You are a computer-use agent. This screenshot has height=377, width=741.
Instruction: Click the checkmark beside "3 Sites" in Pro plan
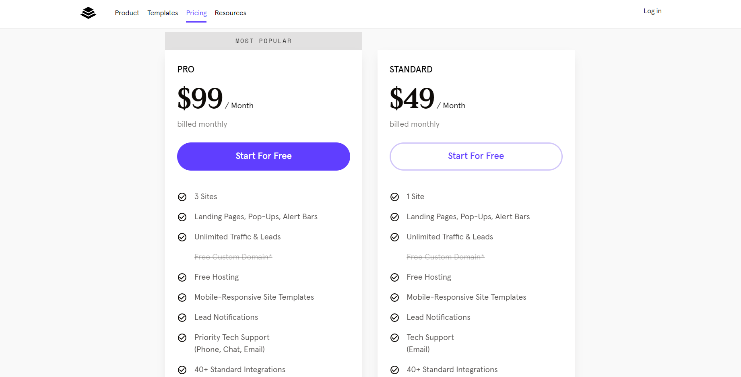(182, 197)
